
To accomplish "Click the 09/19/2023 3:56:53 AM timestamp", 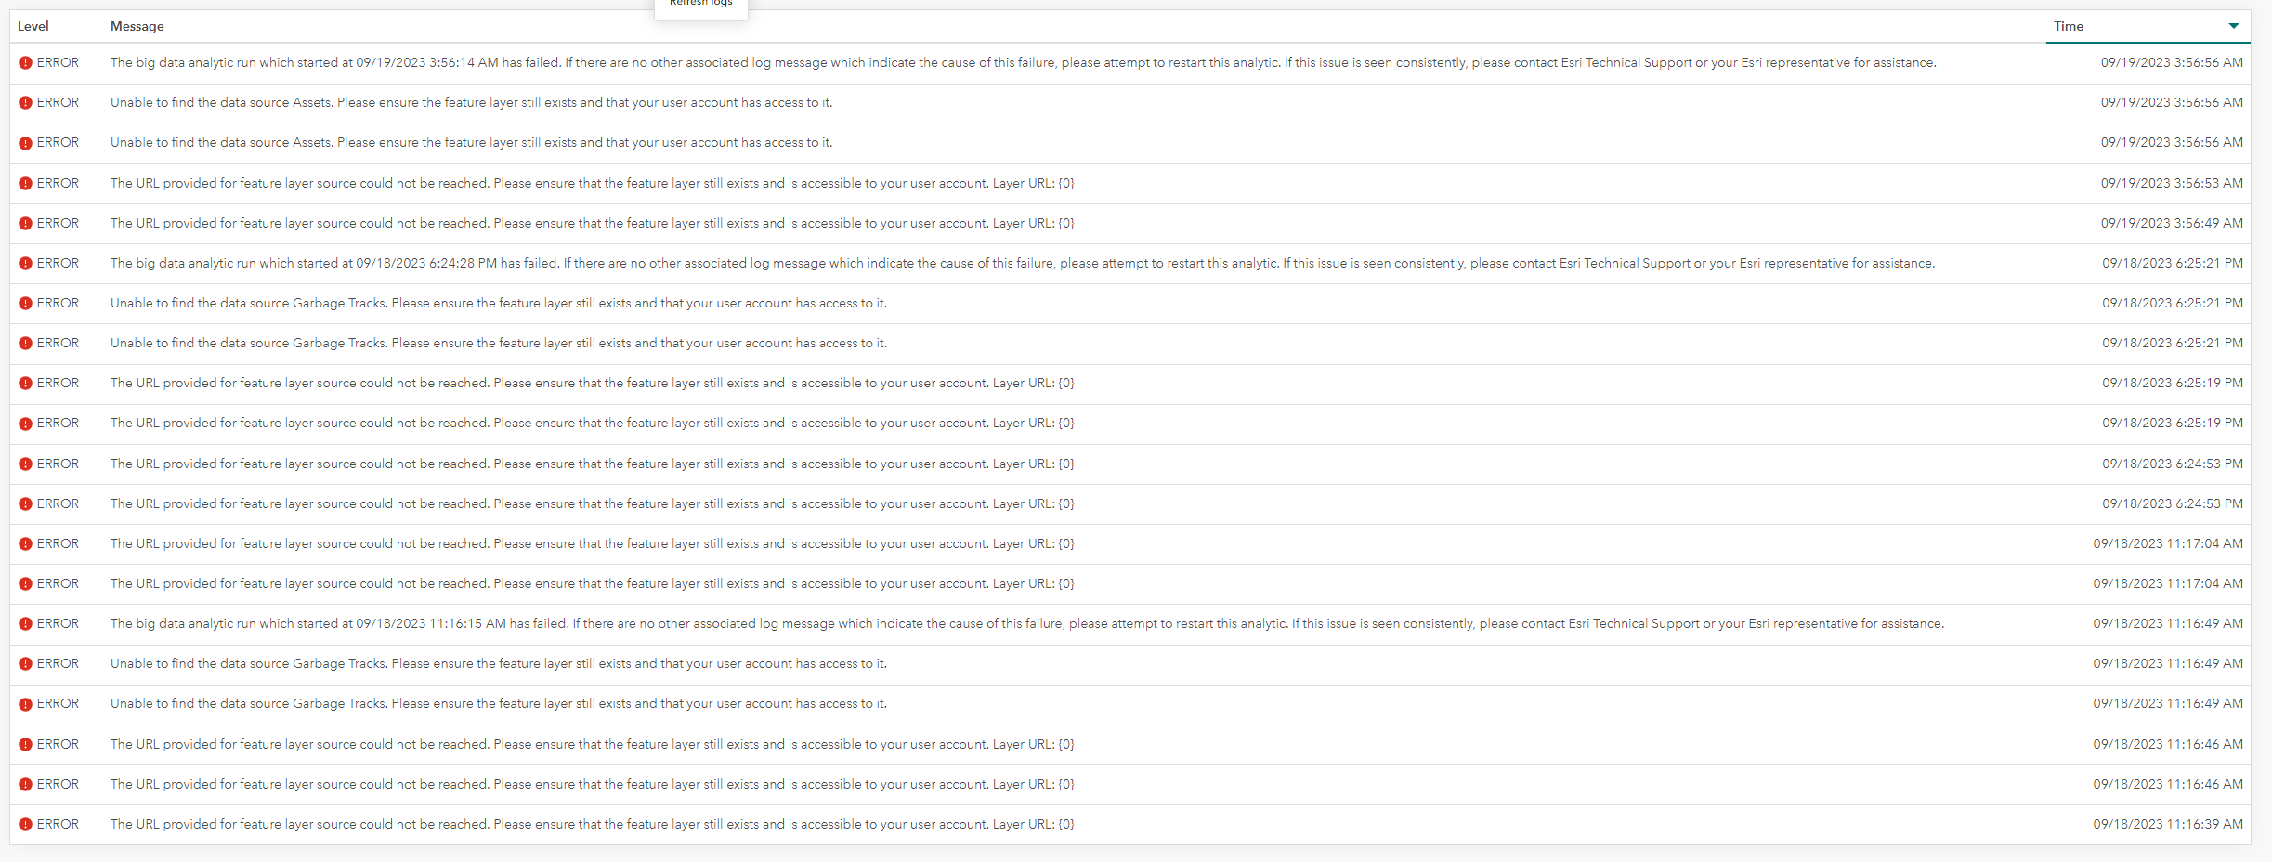I will 2171,183.
